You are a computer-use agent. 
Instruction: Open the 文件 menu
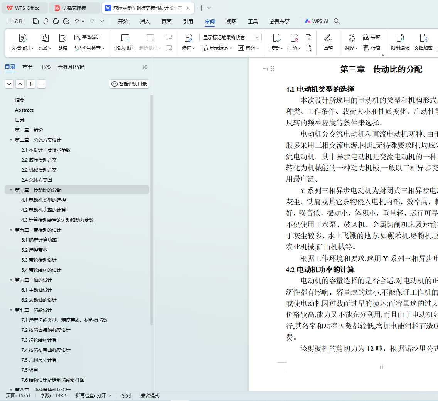click(x=15, y=21)
